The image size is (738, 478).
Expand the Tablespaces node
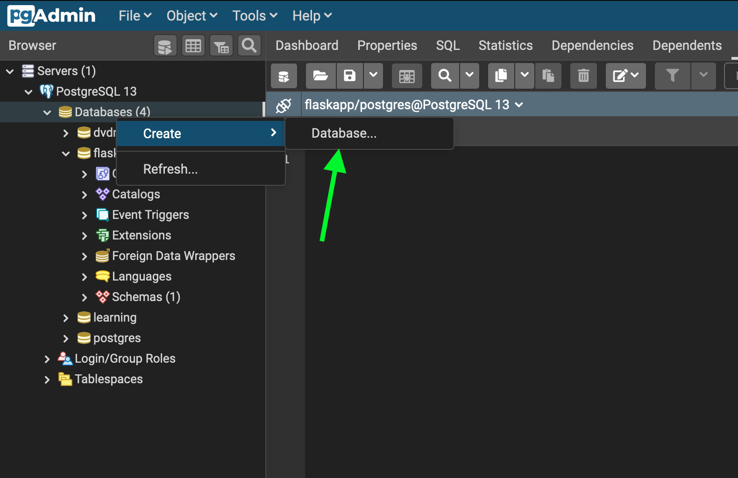pos(47,380)
